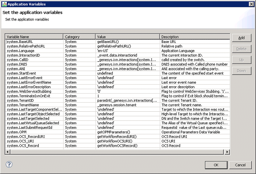Image resolution: width=256 pixels, height=174 pixels.
Task: Select the system.Language variable
Action: pyautogui.click(x=21, y=51)
